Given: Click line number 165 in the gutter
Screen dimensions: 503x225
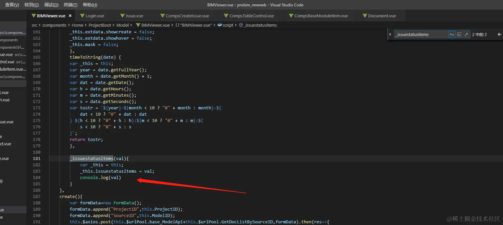Looking at the screenshot, I should (37, 57).
